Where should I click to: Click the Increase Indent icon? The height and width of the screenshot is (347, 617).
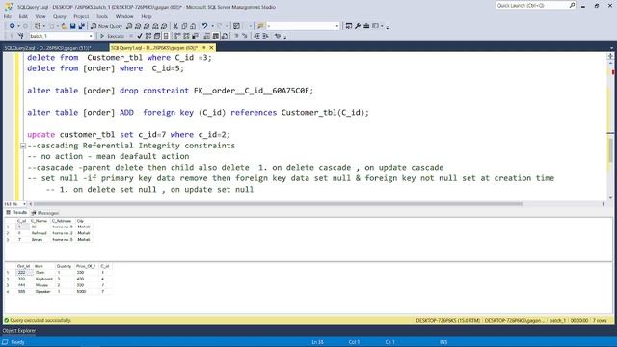[x=266, y=36]
